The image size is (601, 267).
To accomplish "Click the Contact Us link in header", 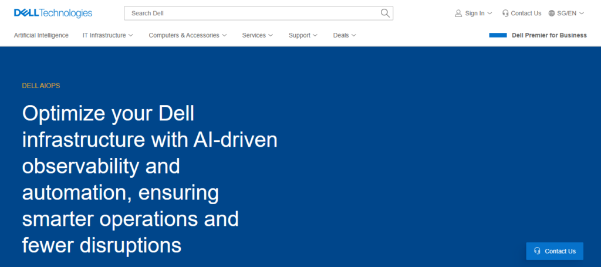I will pos(526,13).
